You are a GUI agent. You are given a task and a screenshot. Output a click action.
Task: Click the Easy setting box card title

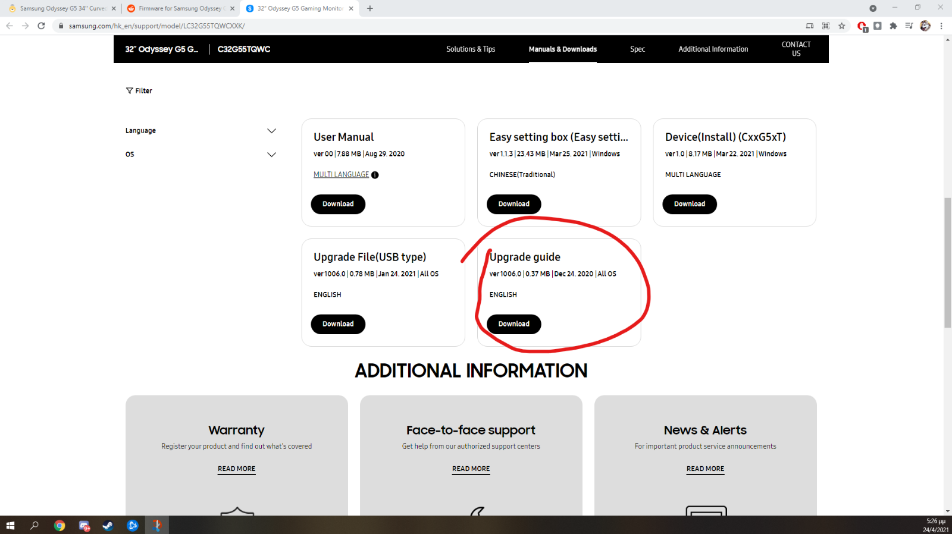(x=559, y=137)
